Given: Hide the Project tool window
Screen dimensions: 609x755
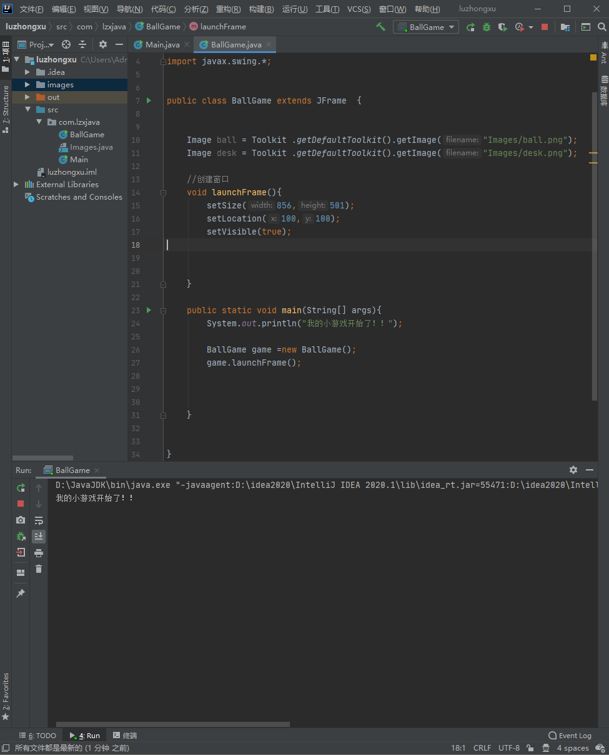Looking at the screenshot, I should pos(119,44).
